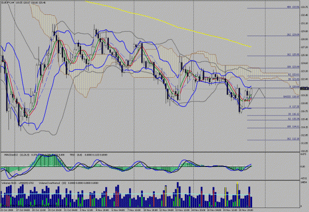Click the 13 Nov 12:00 time label
This screenshot has height=212, width=309.
182,210
